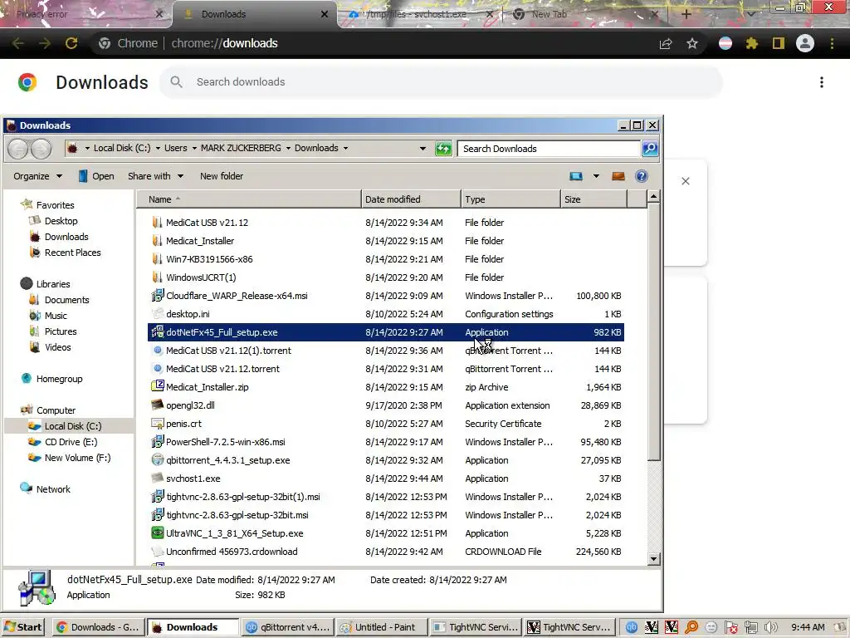Click the file list scroll up arrow
Image resolution: width=850 pixels, height=638 pixels.
(654, 196)
